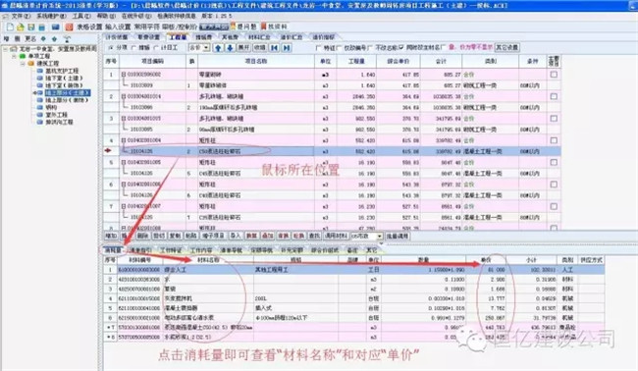Collapse row 1 item 010302006002

[124, 75]
